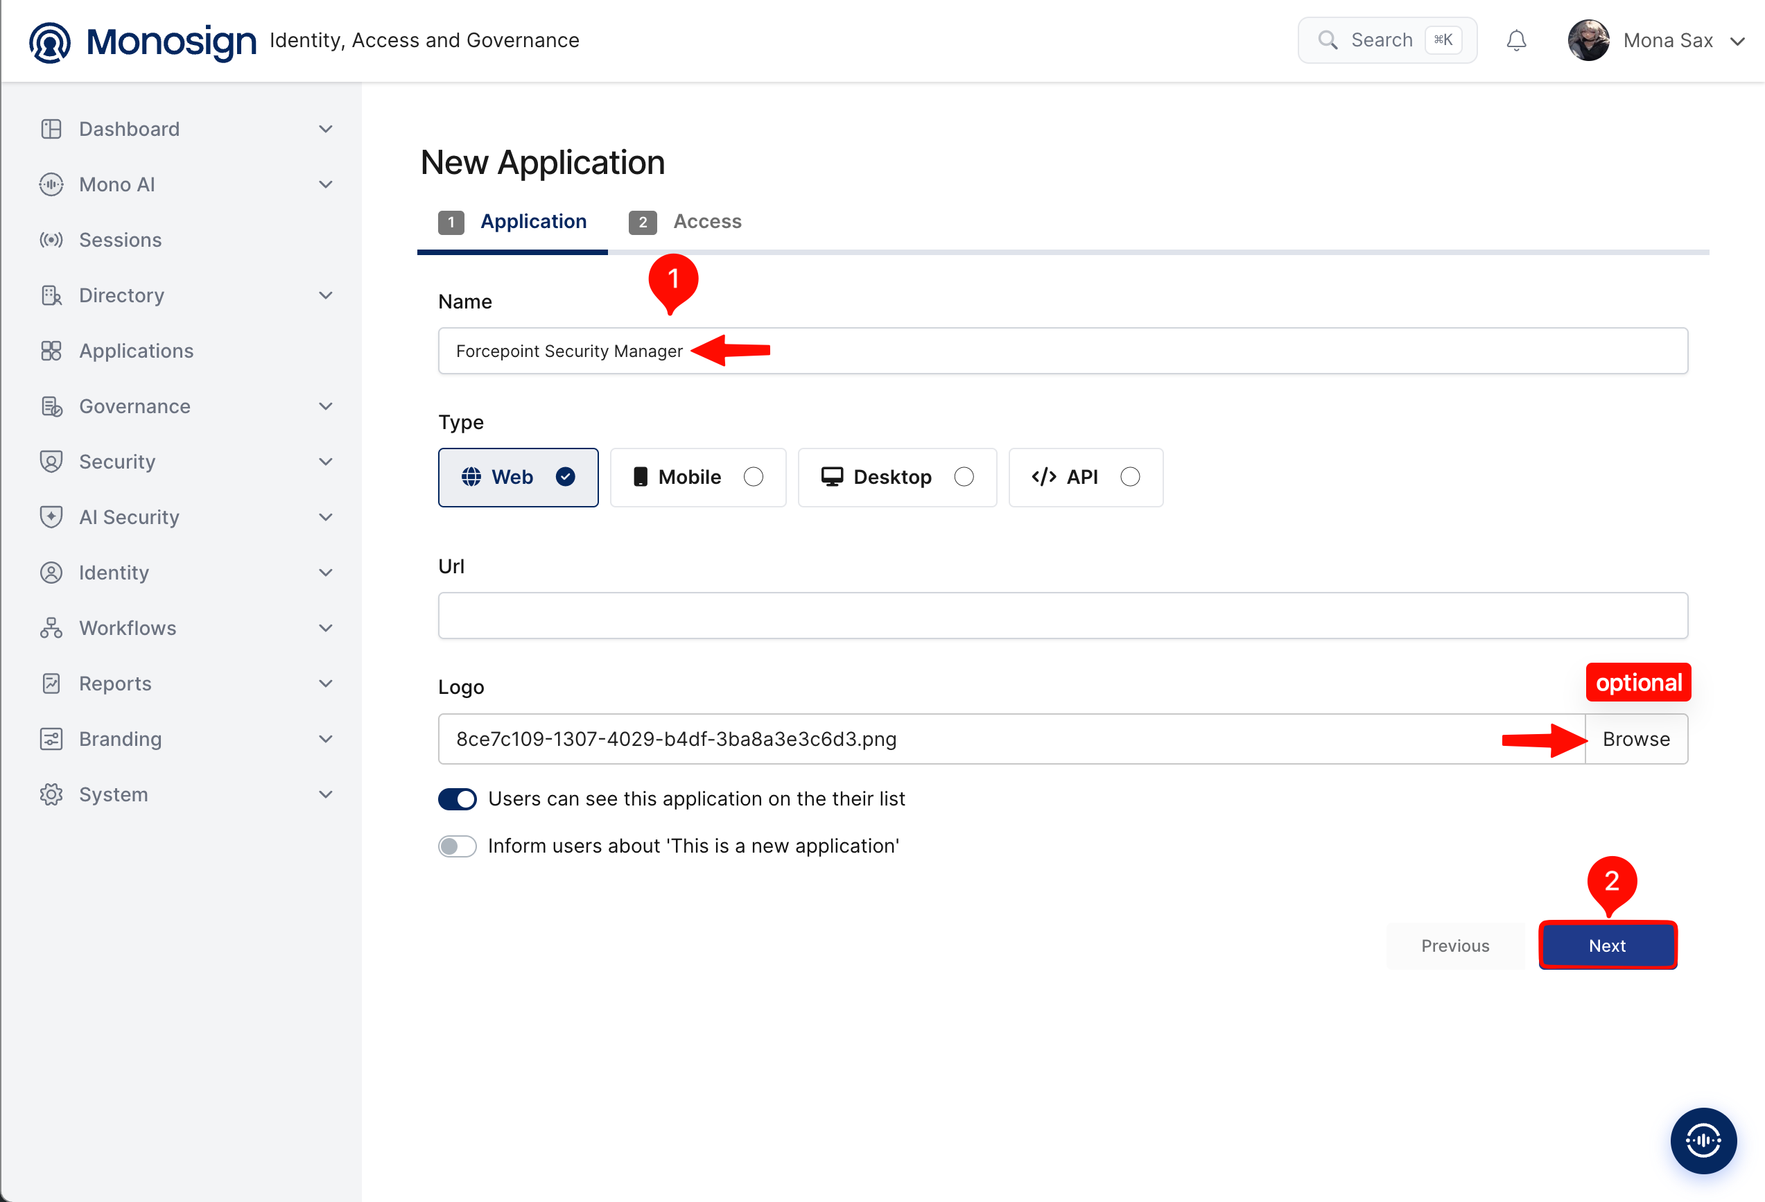1765x1202 pixels.
Task: Click the Reports chart icon
Action: [x=51, y=683]
